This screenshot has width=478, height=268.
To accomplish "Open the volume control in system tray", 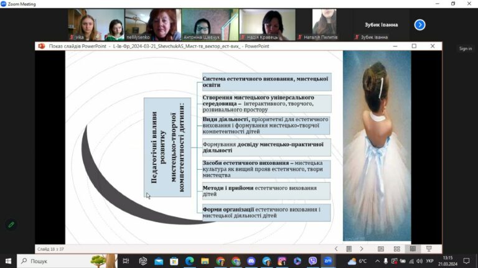I will pyautogui.click(x=419, y=261).
